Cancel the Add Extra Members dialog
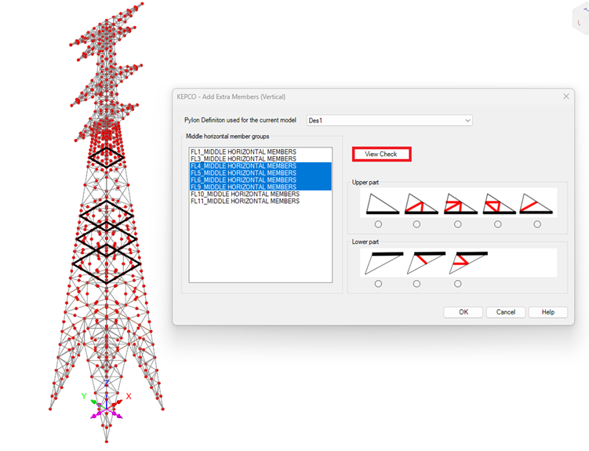Image resolution: width=589 pixels, height=451 pixels. tap(506, 312)
